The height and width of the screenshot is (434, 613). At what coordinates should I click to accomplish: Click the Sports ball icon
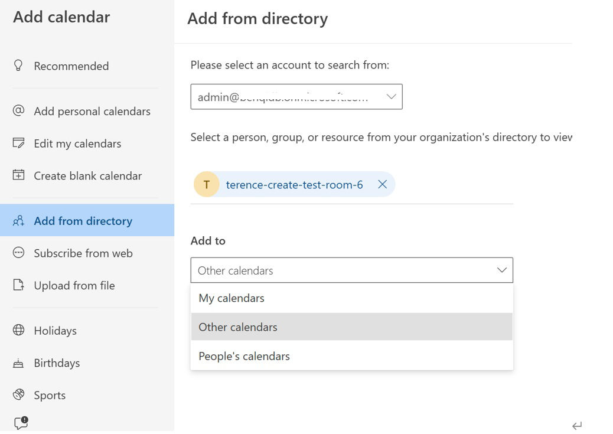18,394
